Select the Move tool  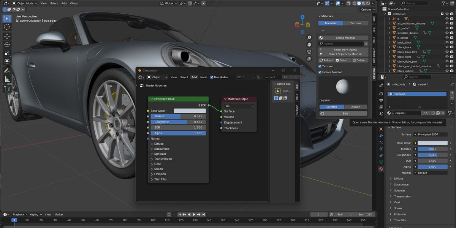[x=7, y=36]
